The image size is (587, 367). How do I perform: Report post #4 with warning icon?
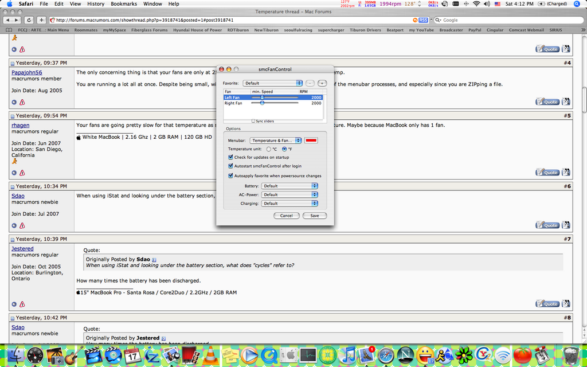coord(22,102)
